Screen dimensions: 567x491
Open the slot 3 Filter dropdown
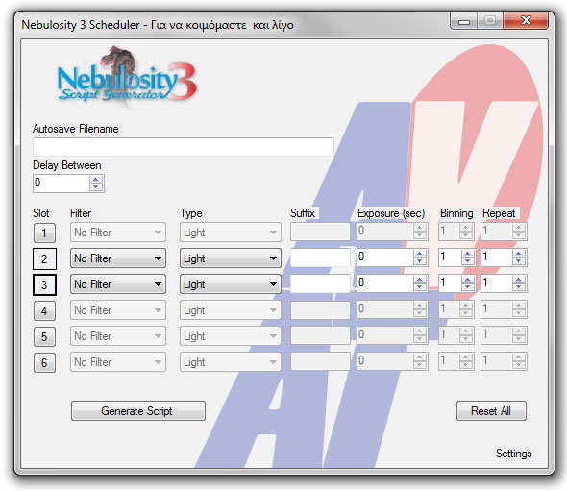point(118,284)
